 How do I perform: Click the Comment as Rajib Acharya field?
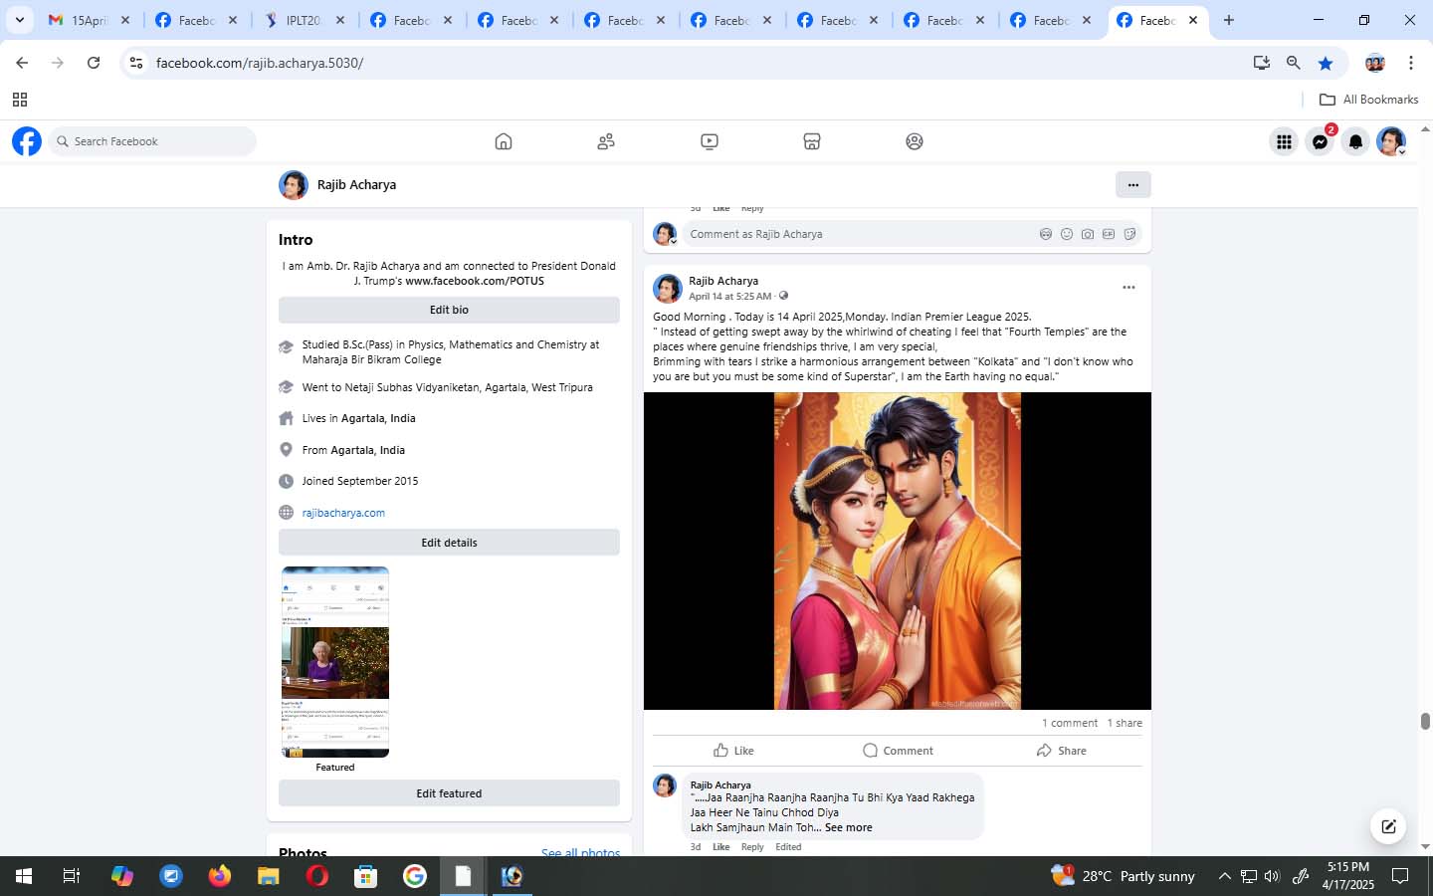tap(861, 234)
